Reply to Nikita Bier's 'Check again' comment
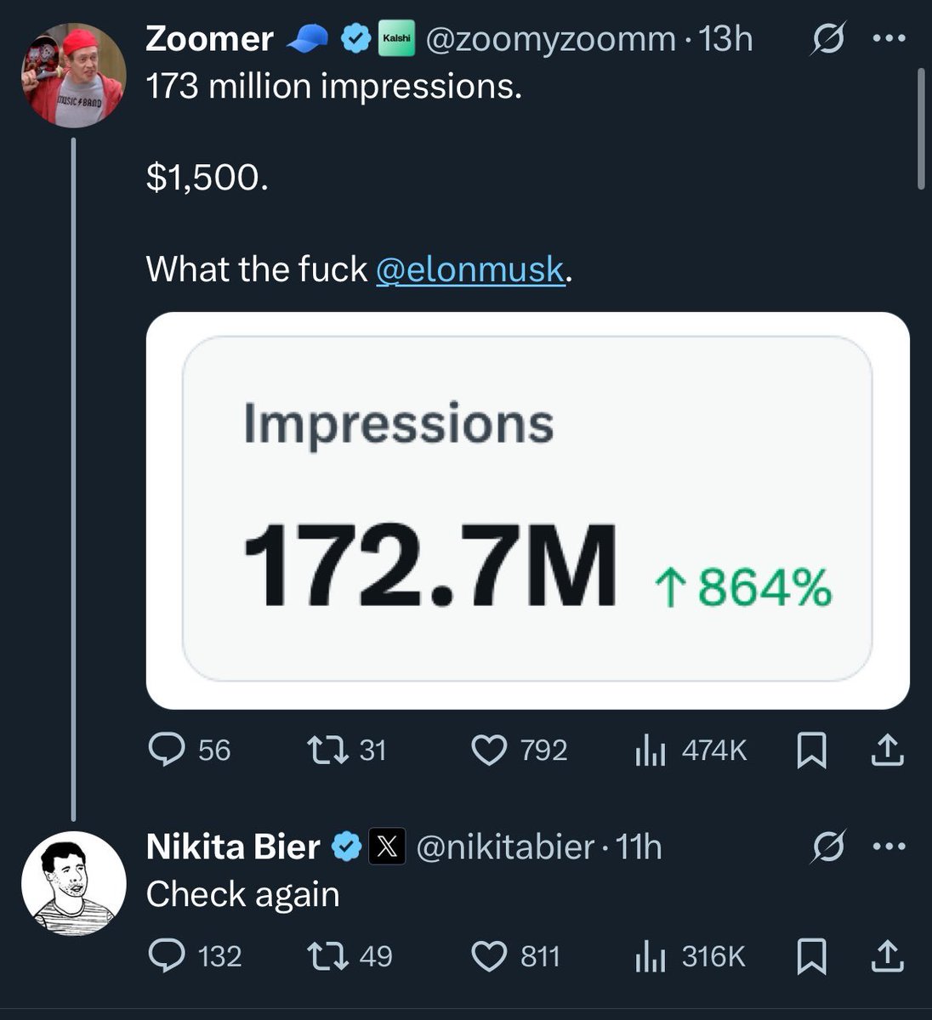932x1020 pixels. pos(163,956)
